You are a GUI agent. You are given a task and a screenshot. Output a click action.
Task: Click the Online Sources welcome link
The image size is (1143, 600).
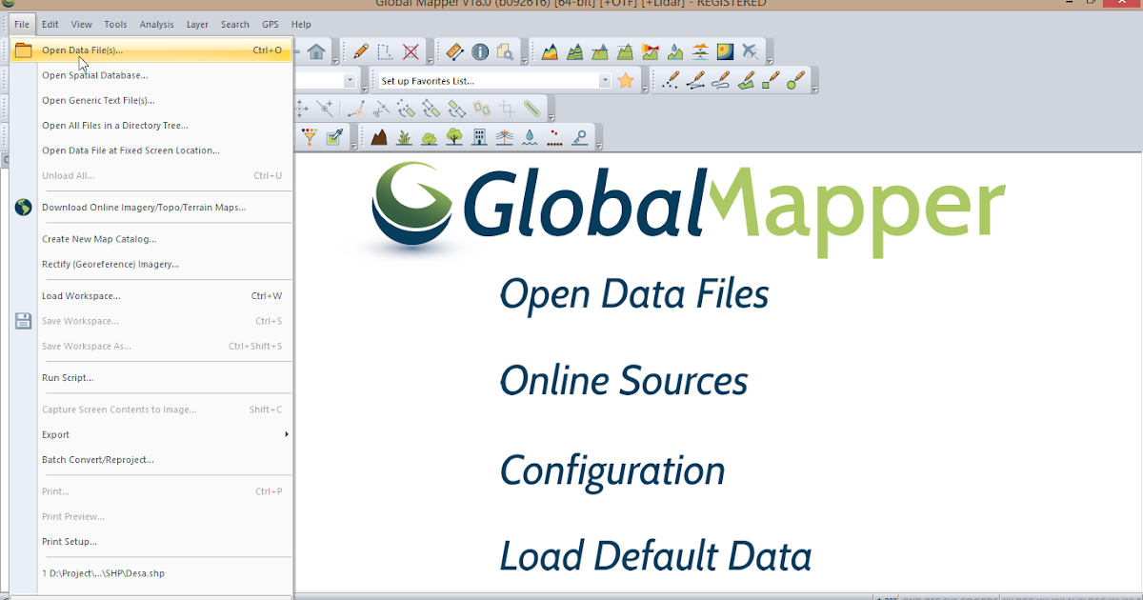624,381
